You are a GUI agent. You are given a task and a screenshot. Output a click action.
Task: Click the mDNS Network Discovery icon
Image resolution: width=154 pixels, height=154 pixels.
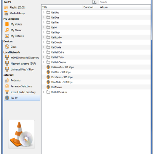pyautogui.click(x=7, y=58)
